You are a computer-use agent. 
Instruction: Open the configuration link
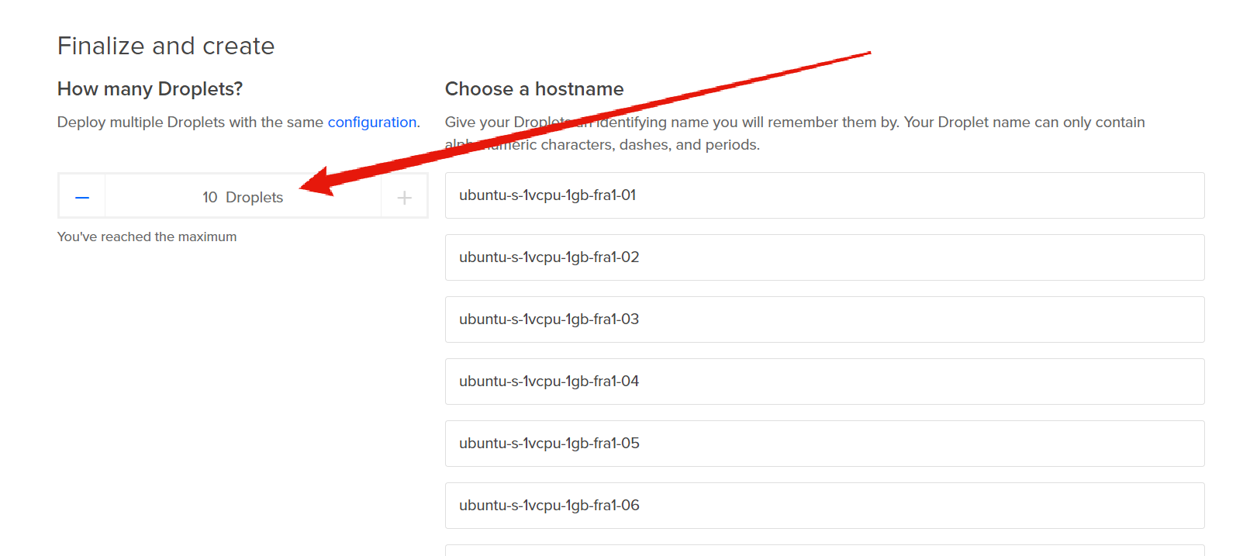(x=372, y=122)
